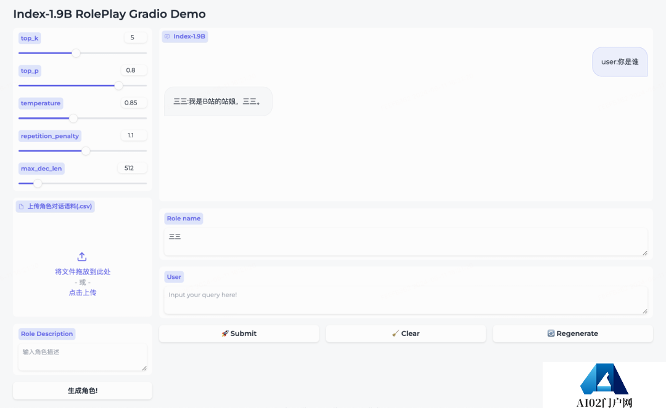Click the 上传角色对话语料(.csv) label
The width and height of the screenshot is (666, 408).
(x=55, y=206)
